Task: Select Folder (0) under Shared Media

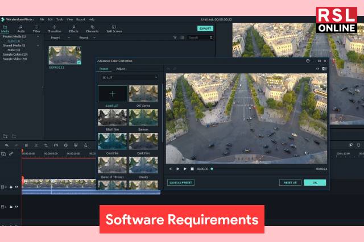Action: click(14, 50)
